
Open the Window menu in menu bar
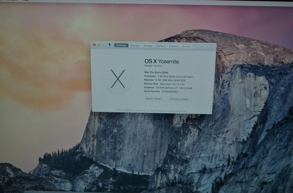pyautogui.click(x=12, y=1)
